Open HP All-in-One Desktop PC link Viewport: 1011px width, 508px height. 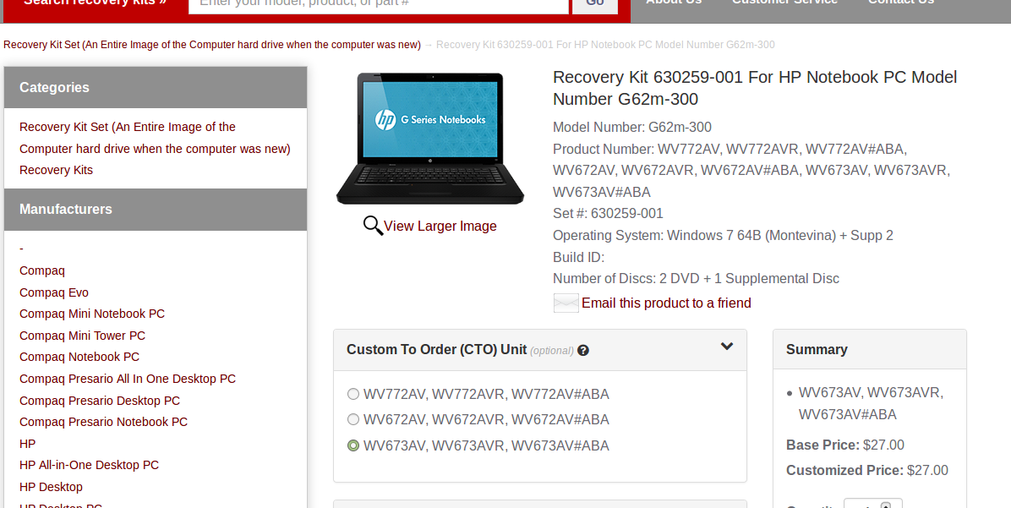[x=89, y=466]
